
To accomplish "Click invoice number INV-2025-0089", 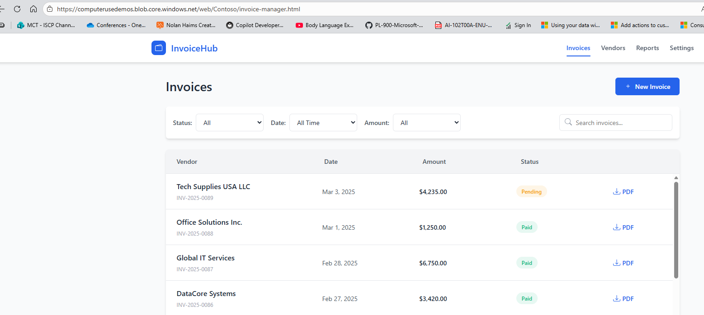I will [x=195, y=198].
